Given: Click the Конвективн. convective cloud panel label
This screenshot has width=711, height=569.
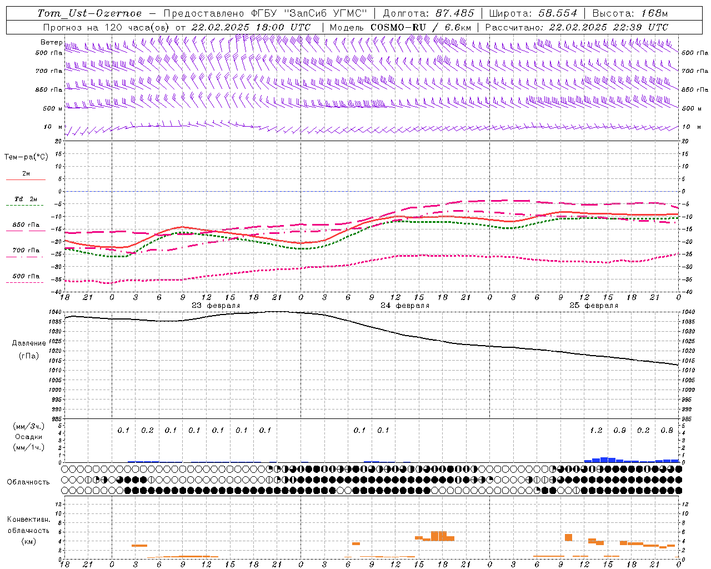Looking at the screenshot, I should pos(28,520).
